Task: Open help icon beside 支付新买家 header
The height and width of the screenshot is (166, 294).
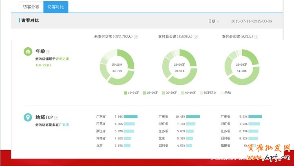Action: pos(196,37)
